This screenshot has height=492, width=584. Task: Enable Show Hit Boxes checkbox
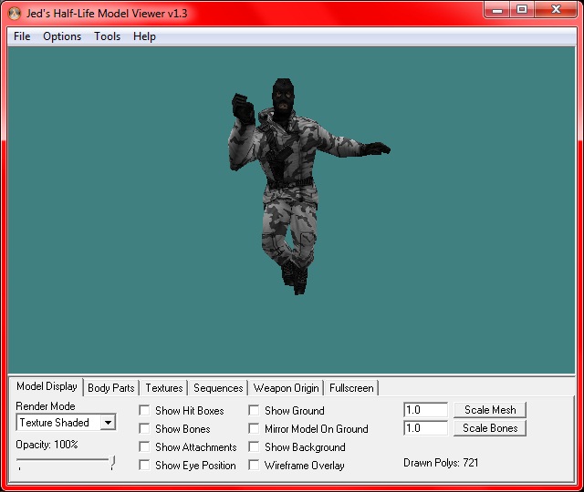pyautogui.click(x=144, y=411)
